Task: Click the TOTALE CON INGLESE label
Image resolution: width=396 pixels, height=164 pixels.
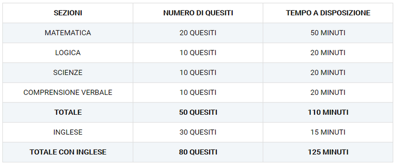Action: 68,152
